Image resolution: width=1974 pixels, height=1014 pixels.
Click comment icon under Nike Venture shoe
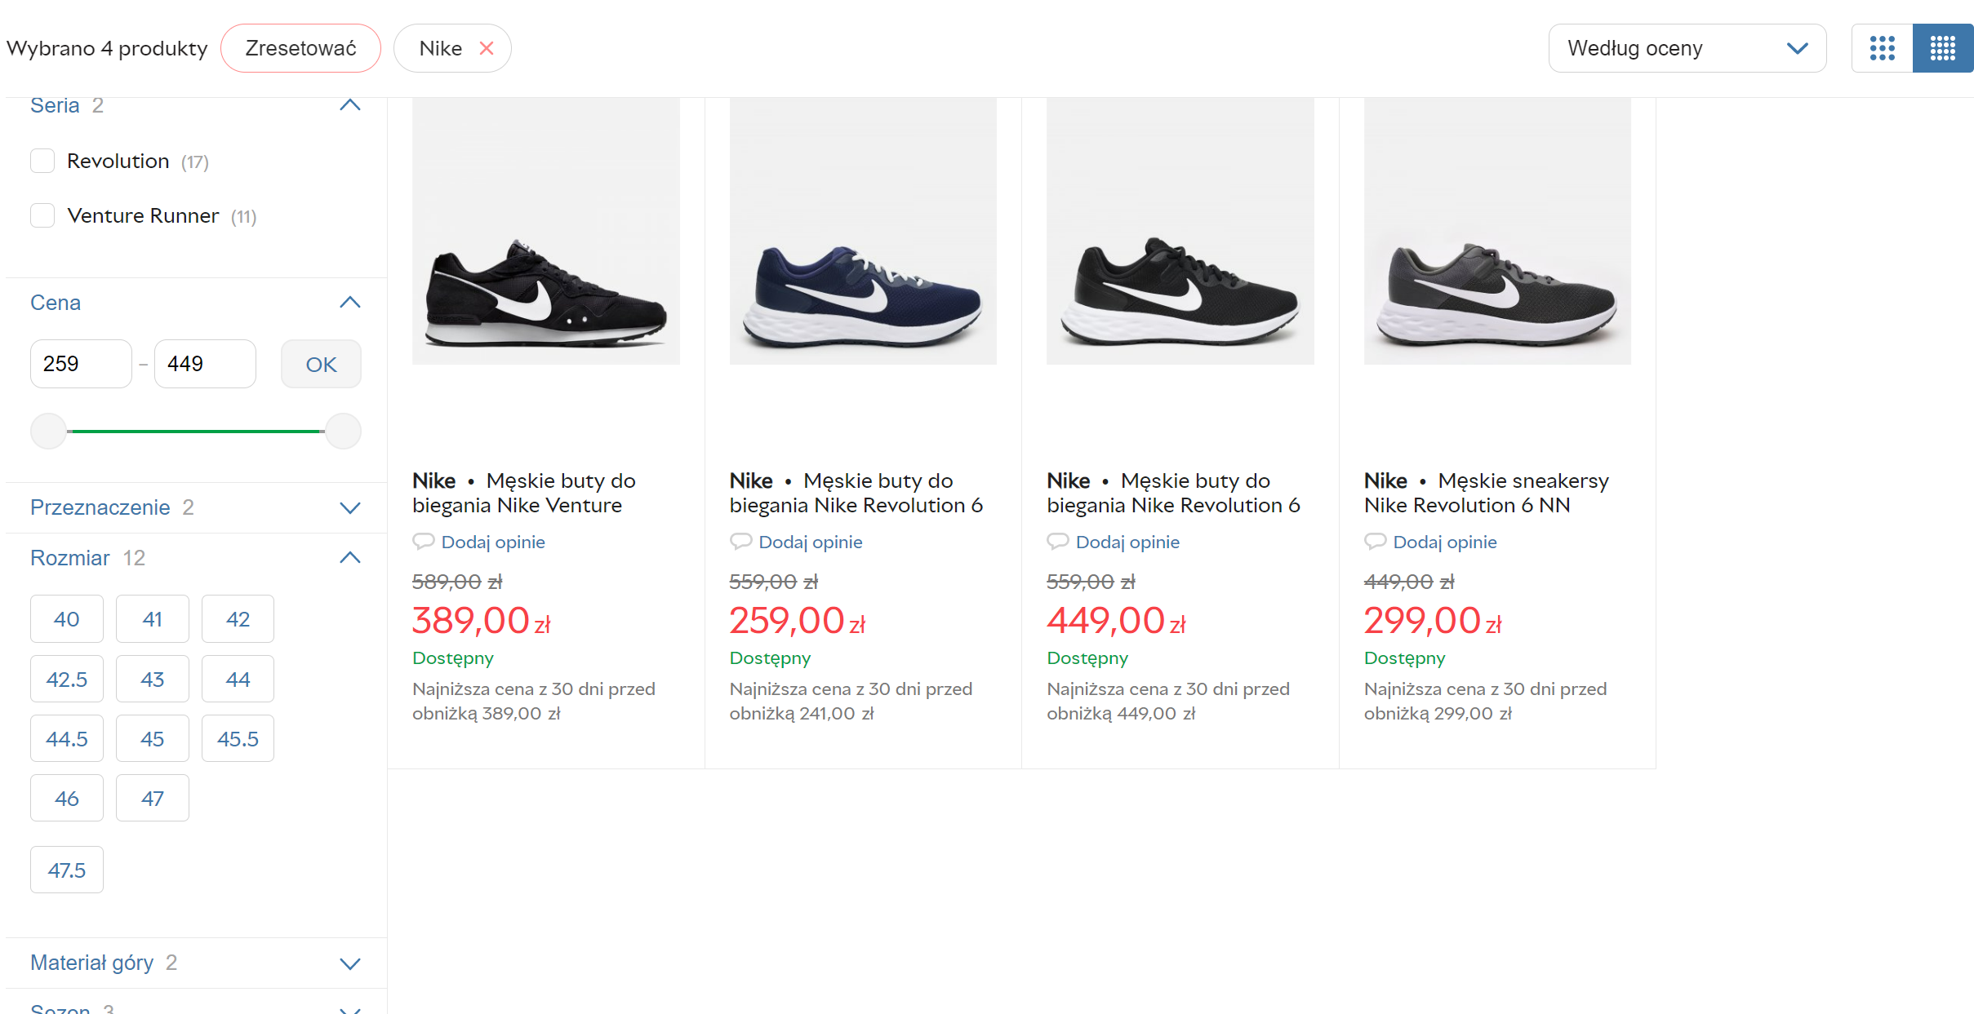coord(423,541)
